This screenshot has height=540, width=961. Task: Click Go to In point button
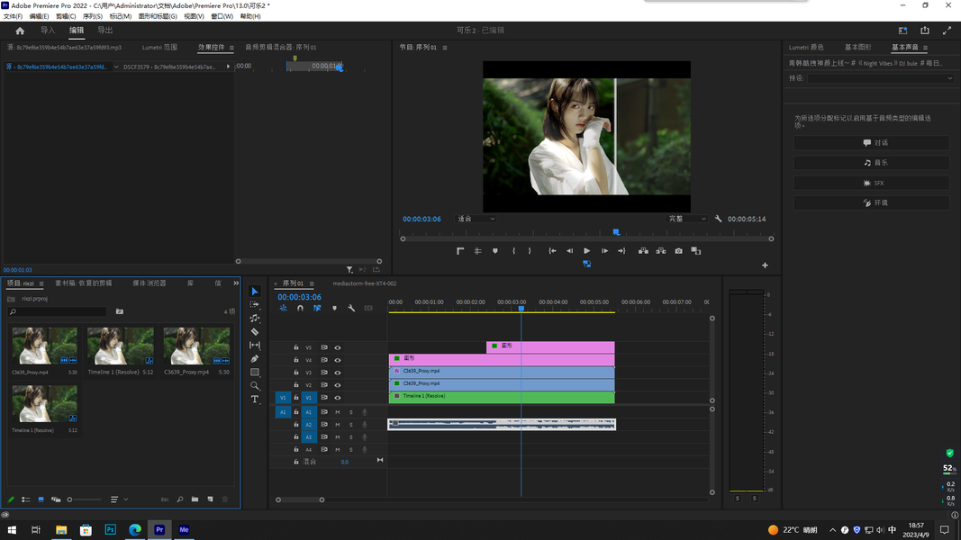(x=552, y=251)
